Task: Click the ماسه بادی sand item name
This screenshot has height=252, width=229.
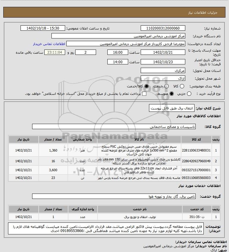Action: 139,178
